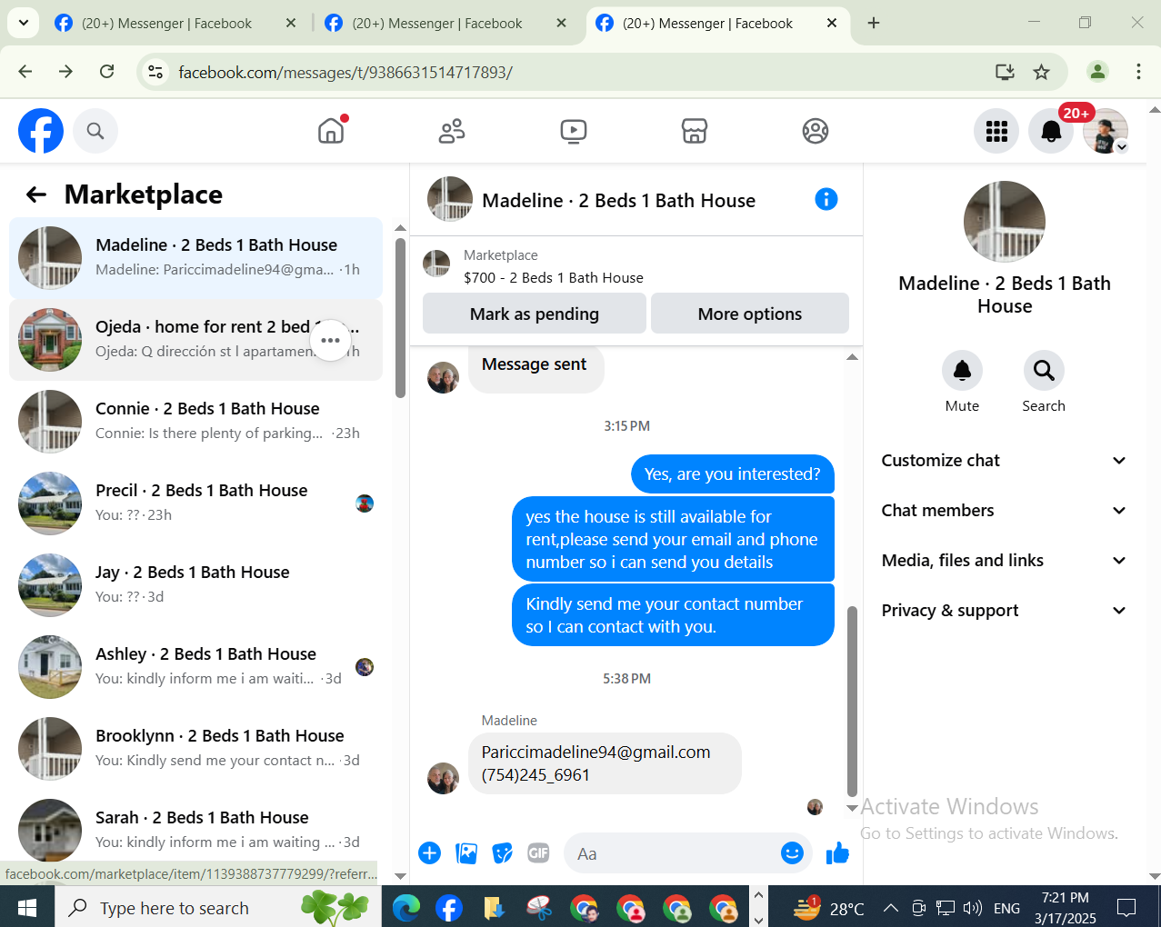Go back using the Marketplace back arrow

[36, 194]
